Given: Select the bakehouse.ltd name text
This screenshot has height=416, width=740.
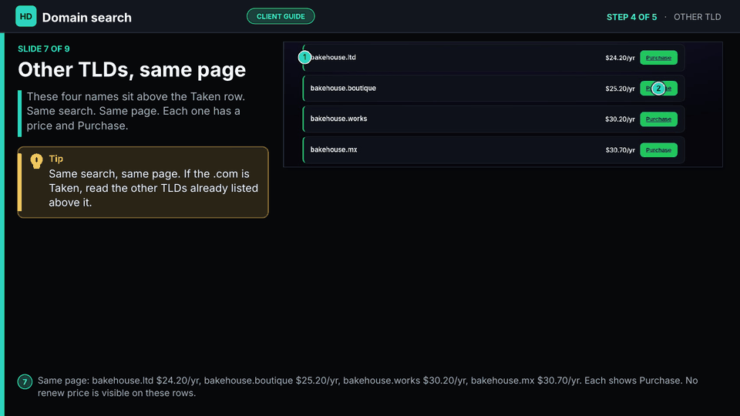Looking at the screenshot, I should pyautogui.click(x=333, y=58).
